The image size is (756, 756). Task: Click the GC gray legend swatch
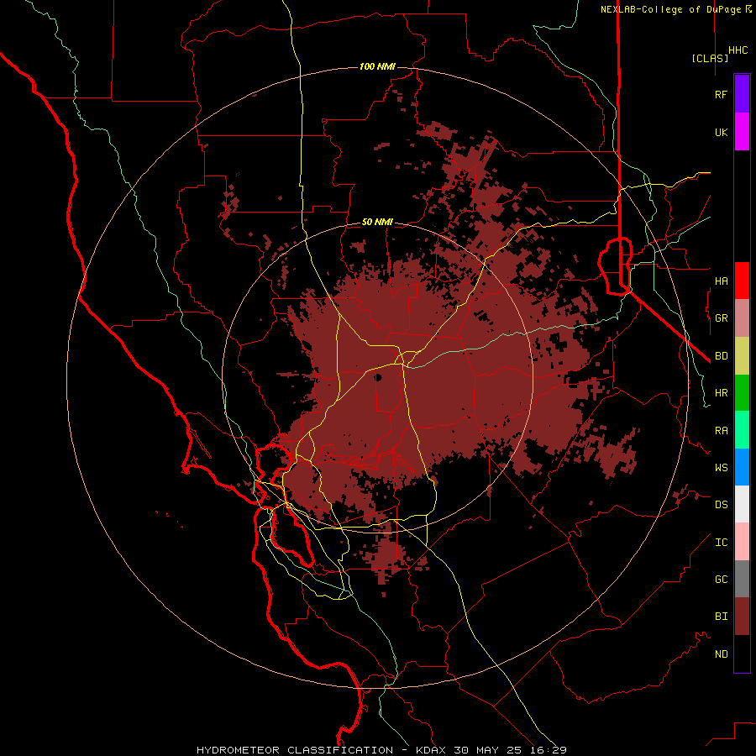(x=742, y=579)
